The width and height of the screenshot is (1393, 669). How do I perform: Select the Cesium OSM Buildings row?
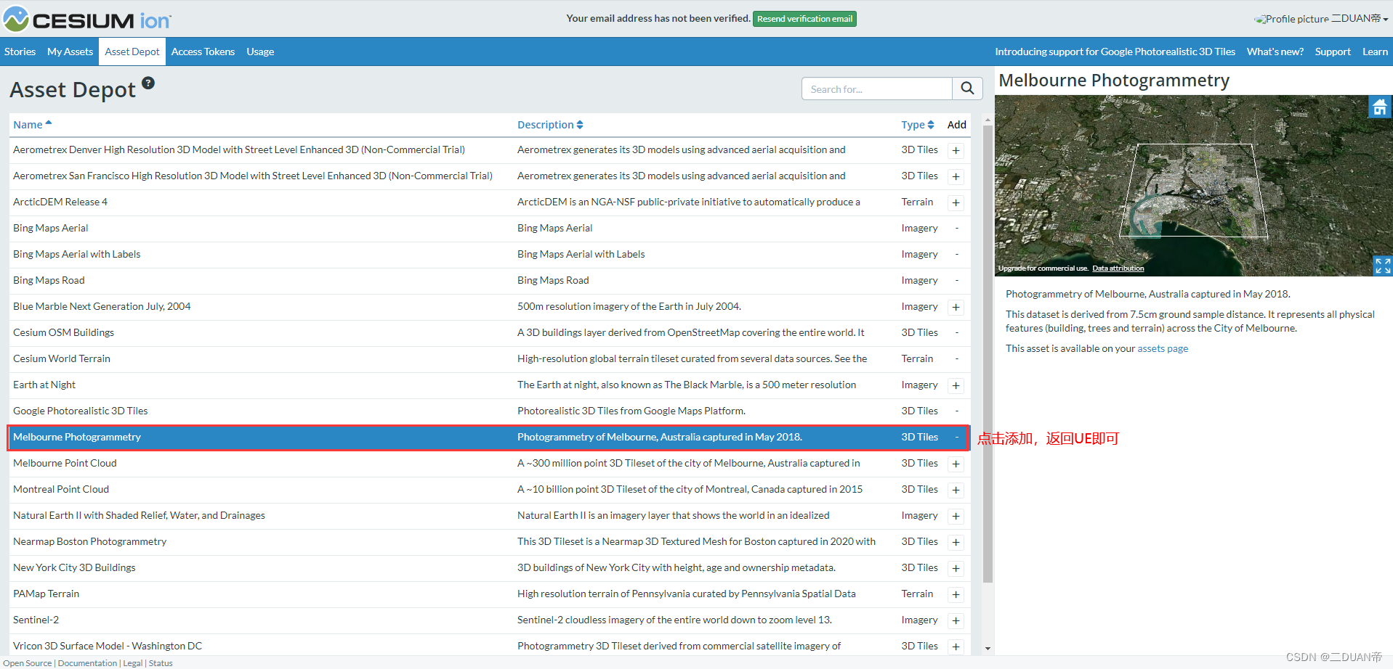click(489, 333)
